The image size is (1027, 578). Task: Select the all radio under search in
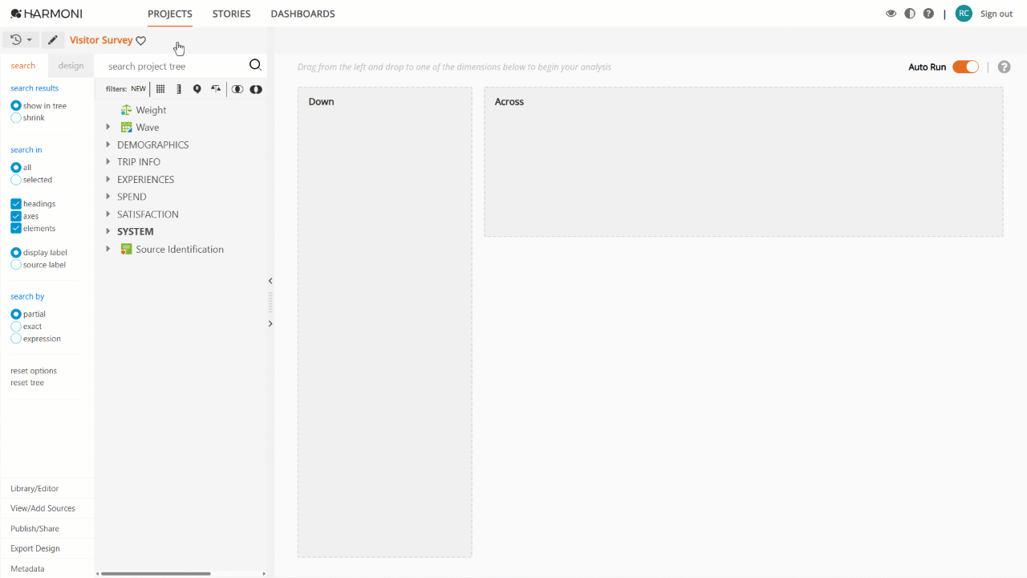[x=16, y=168]
